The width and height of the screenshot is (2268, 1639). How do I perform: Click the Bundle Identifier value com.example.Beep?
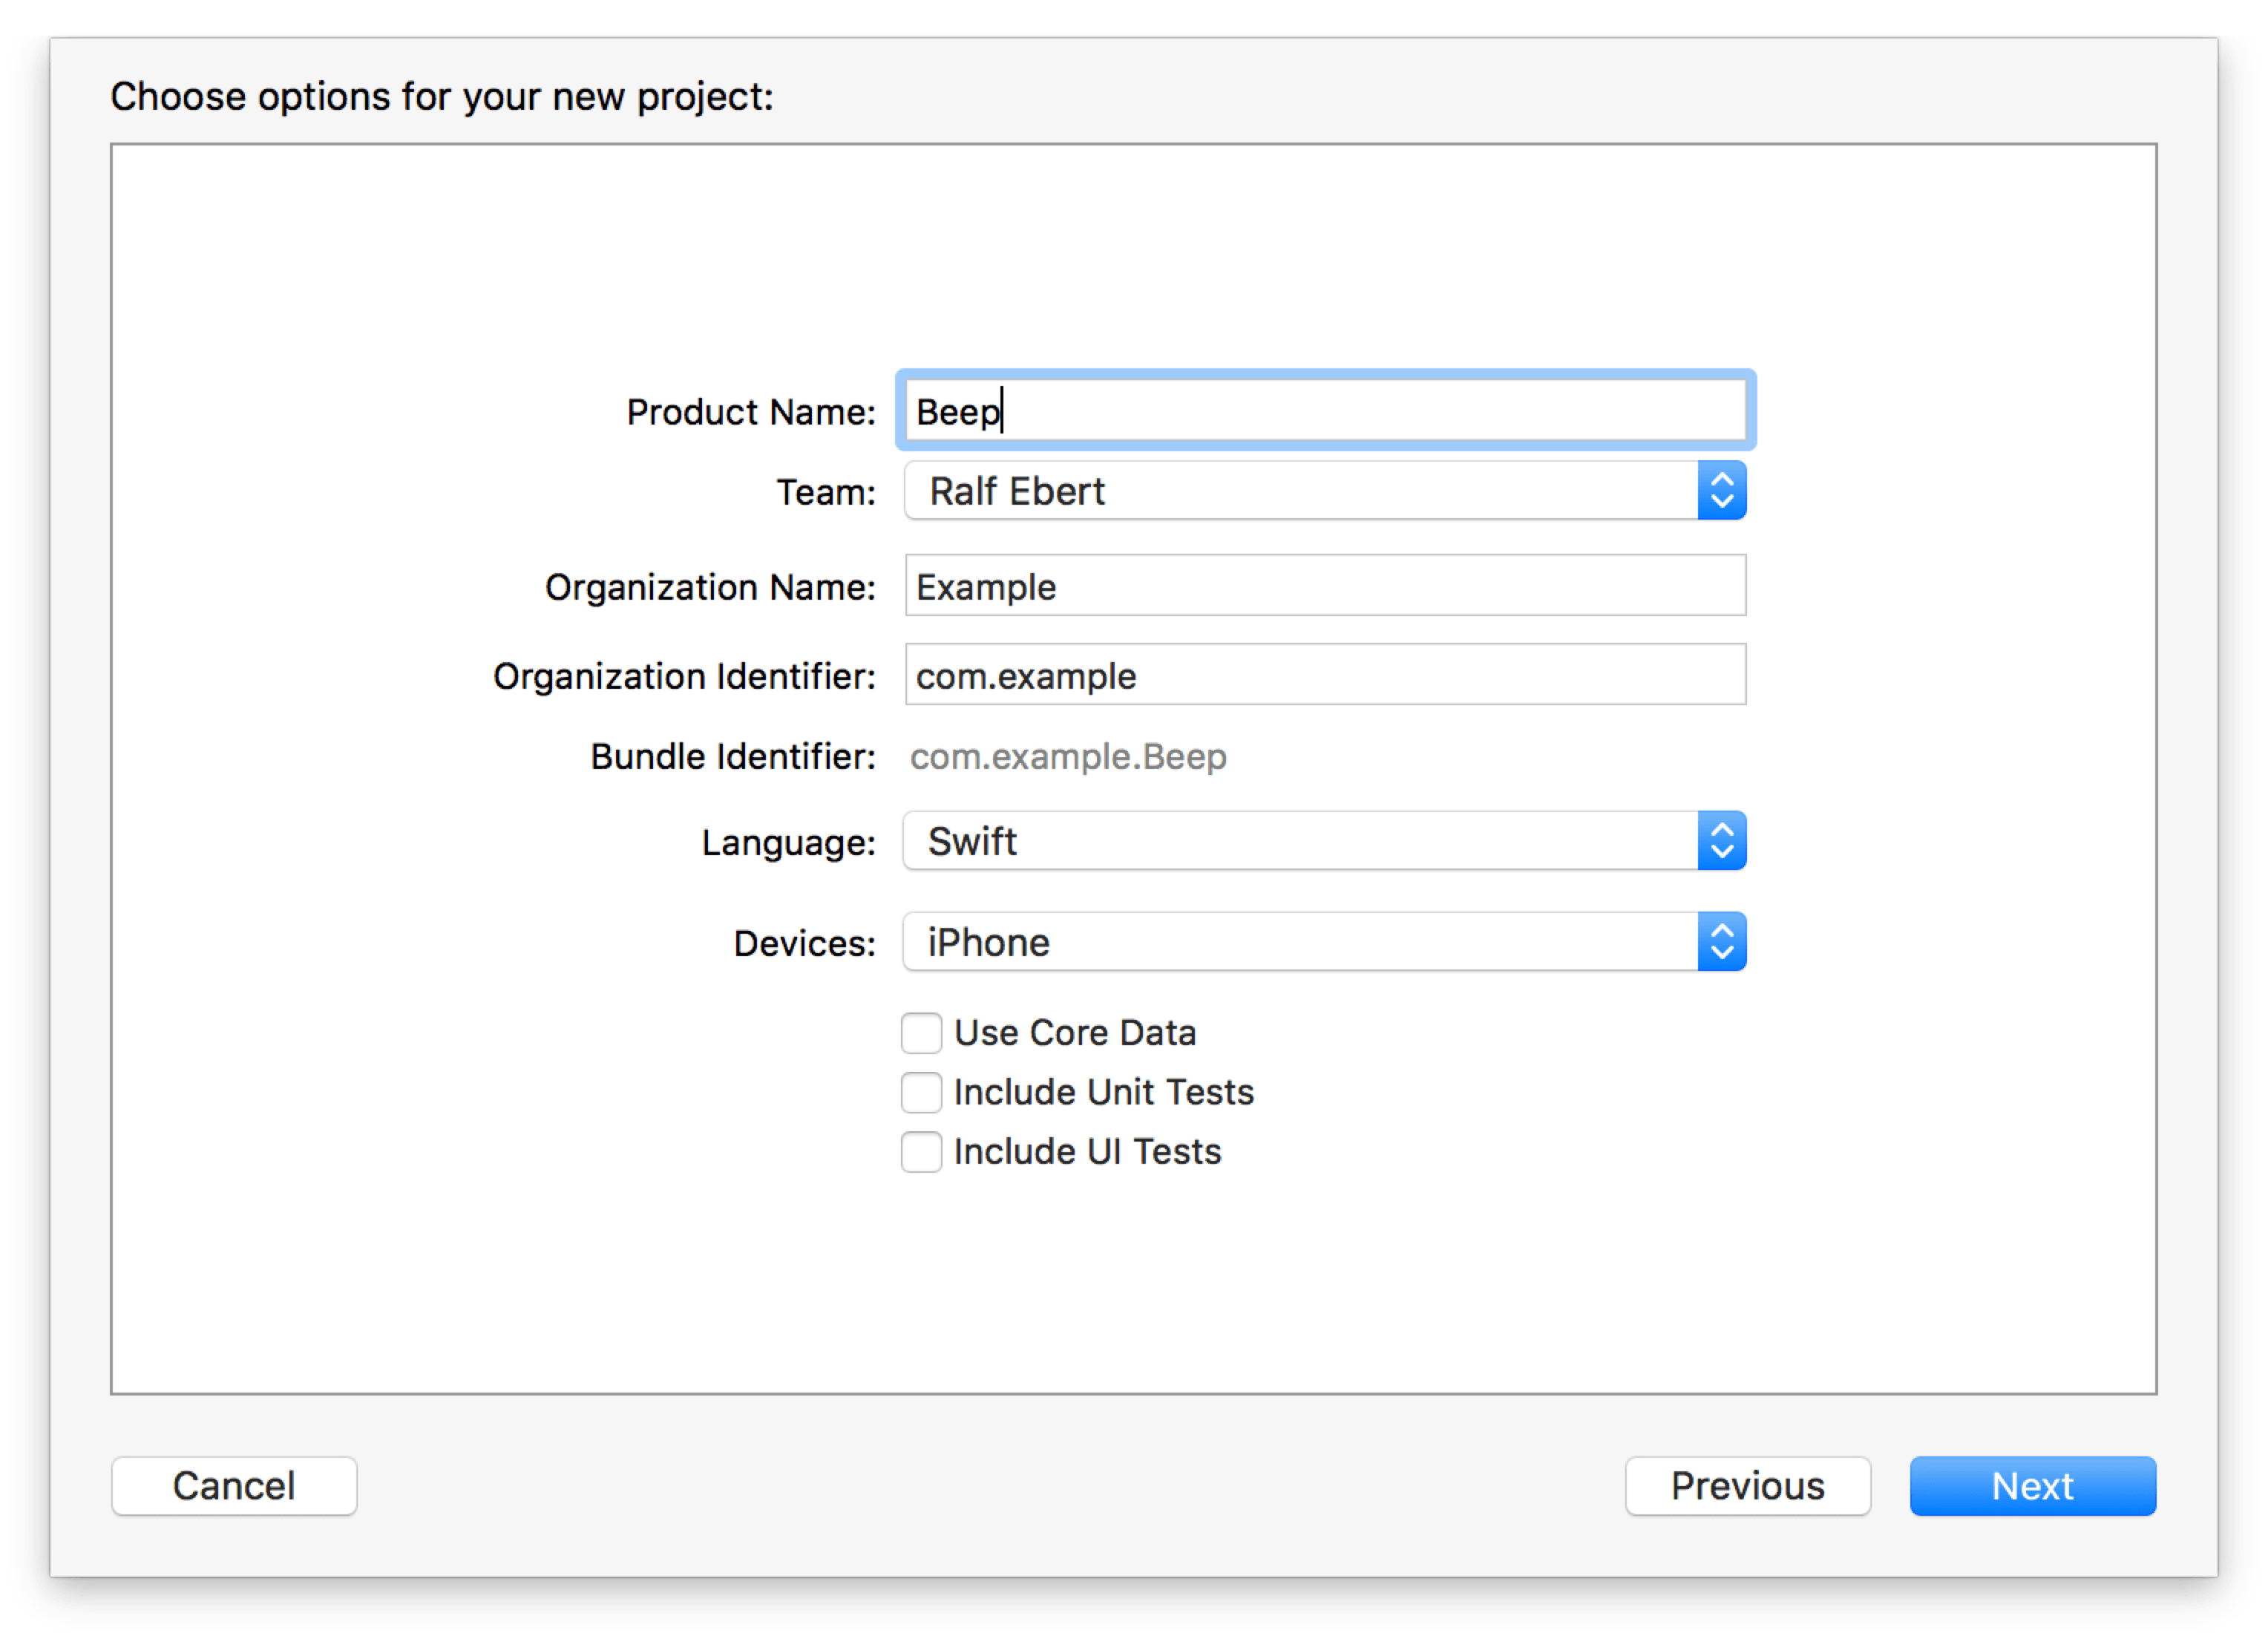tap(1068, 757)
